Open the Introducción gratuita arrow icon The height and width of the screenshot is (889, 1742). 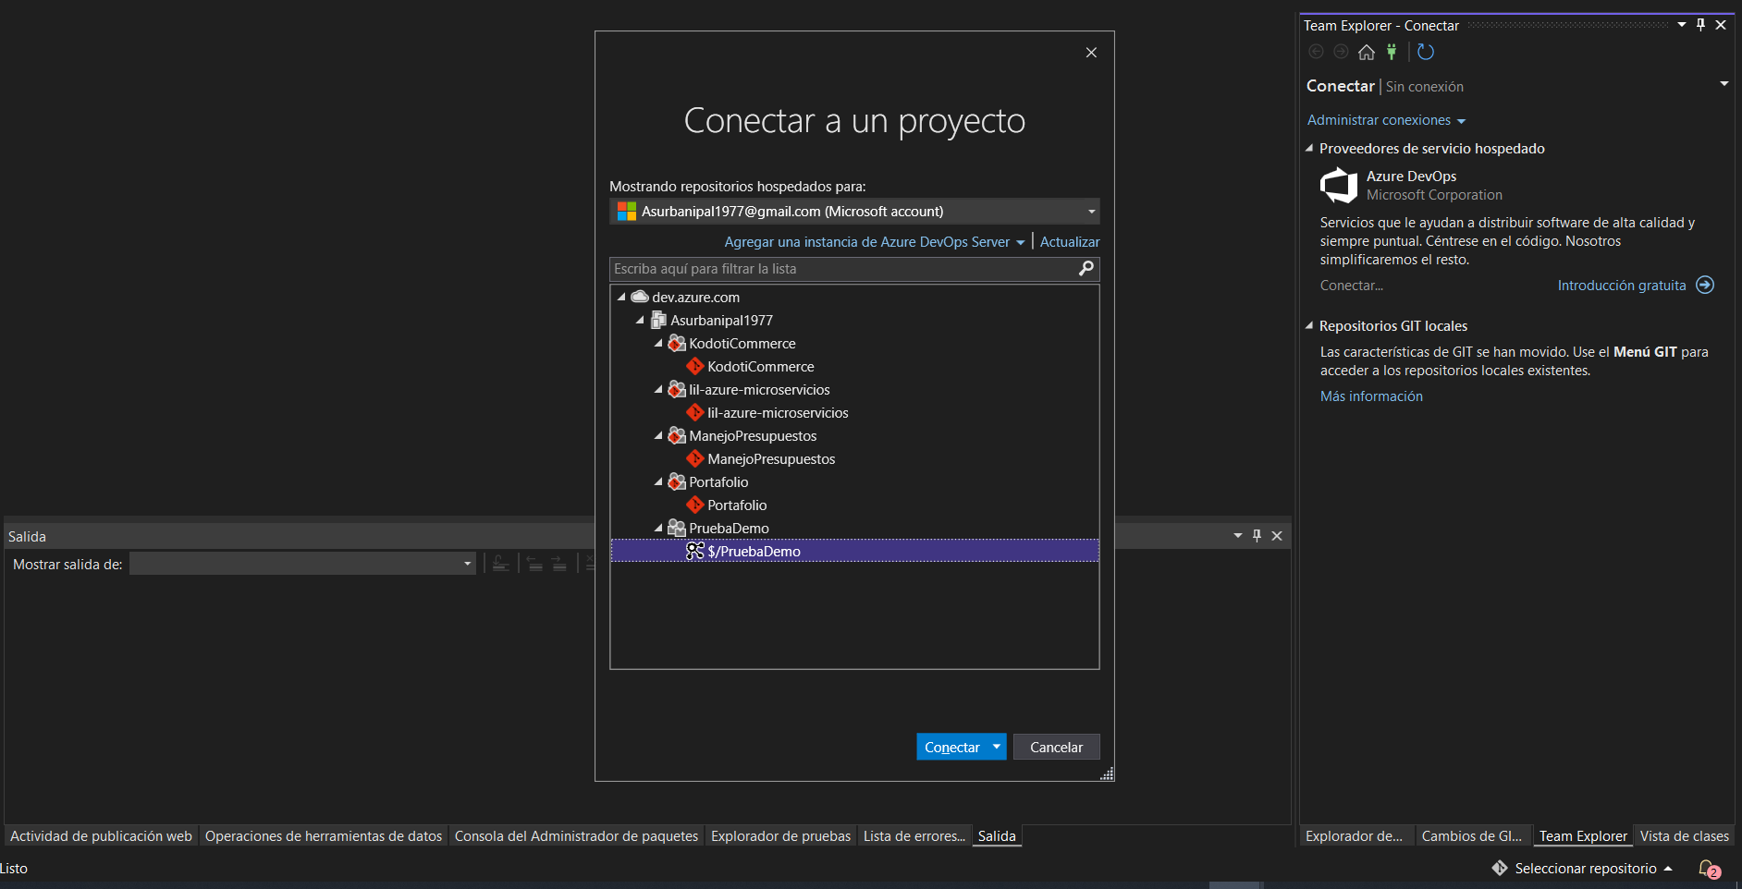coord(1705,285)
